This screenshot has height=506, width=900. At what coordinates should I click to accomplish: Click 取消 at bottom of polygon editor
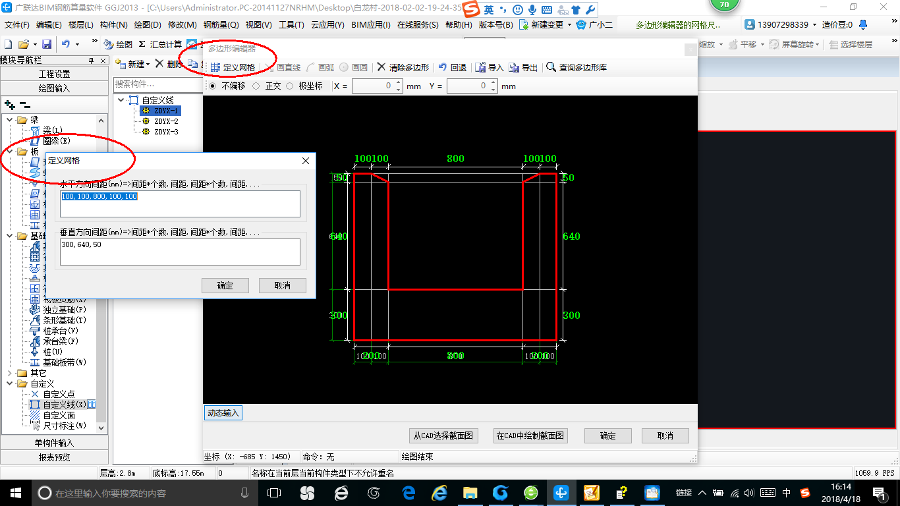(665, 436)
